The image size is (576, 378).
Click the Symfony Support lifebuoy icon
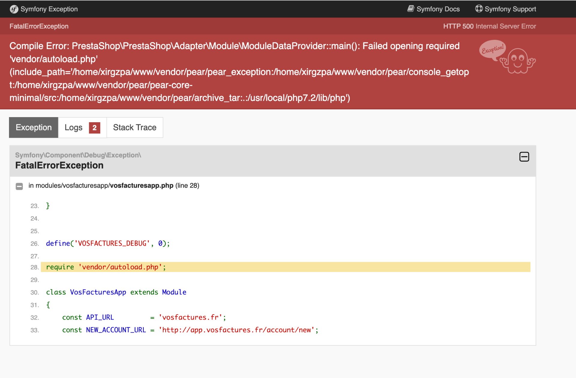pos(479,9)
